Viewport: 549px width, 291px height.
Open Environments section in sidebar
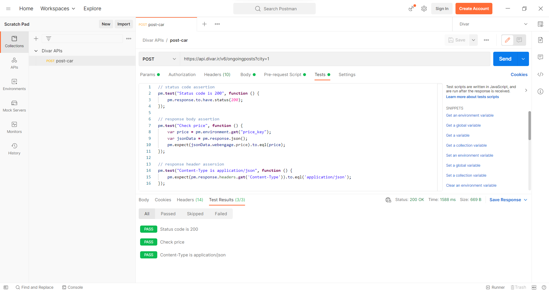click(x=14, y=85)
